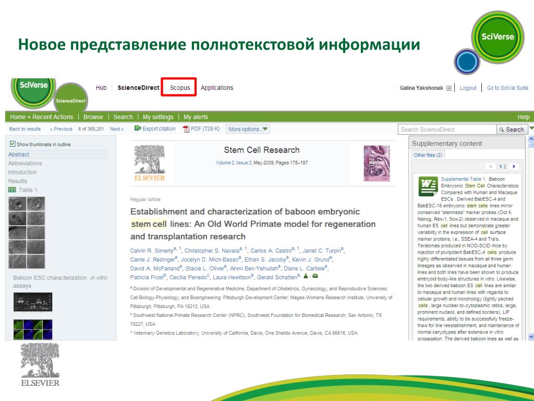Image resolution: width=534 pixels, height=401 pixels.
Task: Click the Elsevier tree logo beside the journal title
Action: [x=150, y=163]
